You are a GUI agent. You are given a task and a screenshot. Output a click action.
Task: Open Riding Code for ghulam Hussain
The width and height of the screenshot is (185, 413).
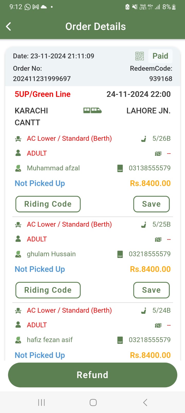[x=48, y=290]
